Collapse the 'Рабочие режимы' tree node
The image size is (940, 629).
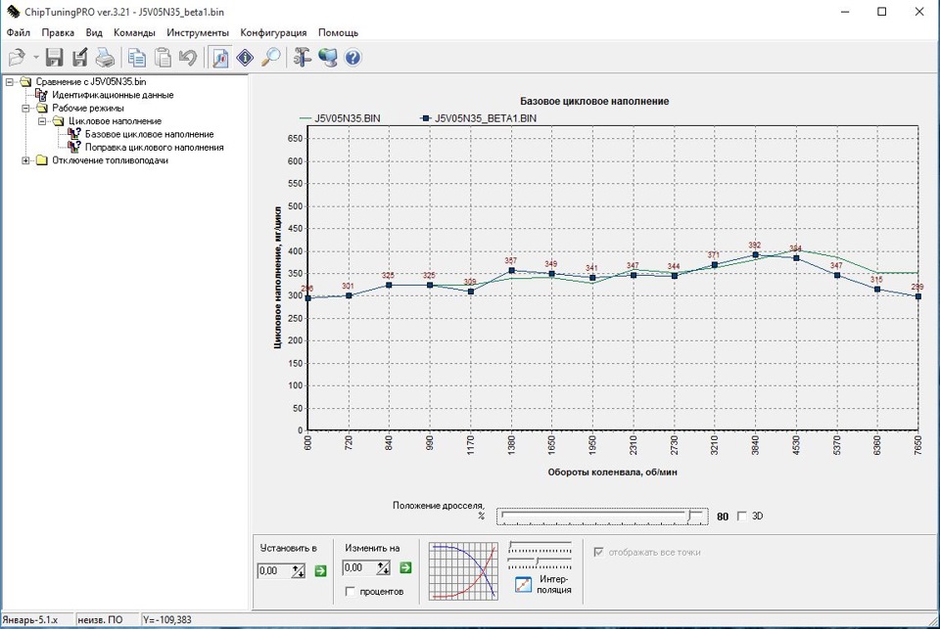coord(26,109)
